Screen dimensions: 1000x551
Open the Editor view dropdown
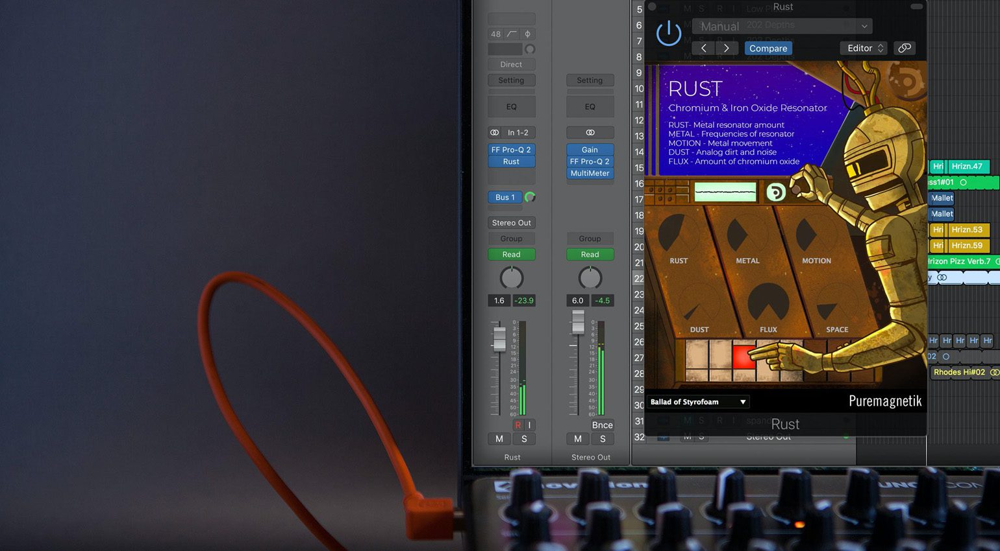click(x=865, y=48)
